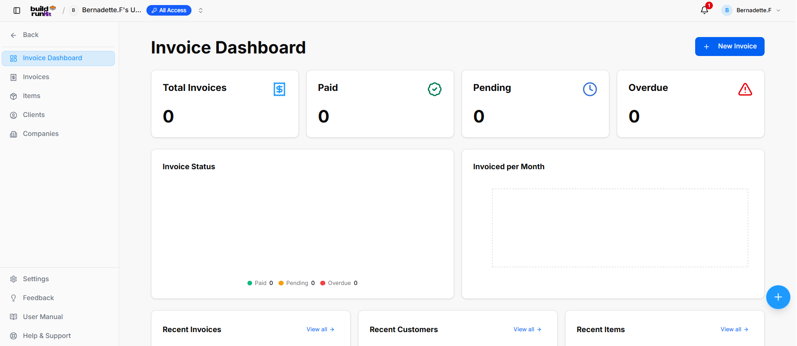Open Items in the sidebar

(x=58, y=96)
